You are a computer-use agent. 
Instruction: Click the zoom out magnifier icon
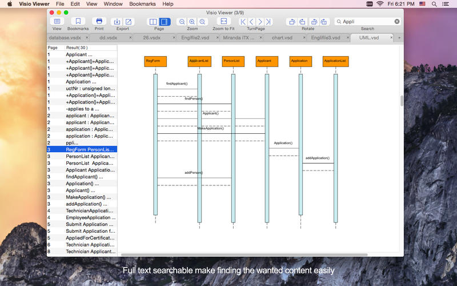click(x=182, y=22)
